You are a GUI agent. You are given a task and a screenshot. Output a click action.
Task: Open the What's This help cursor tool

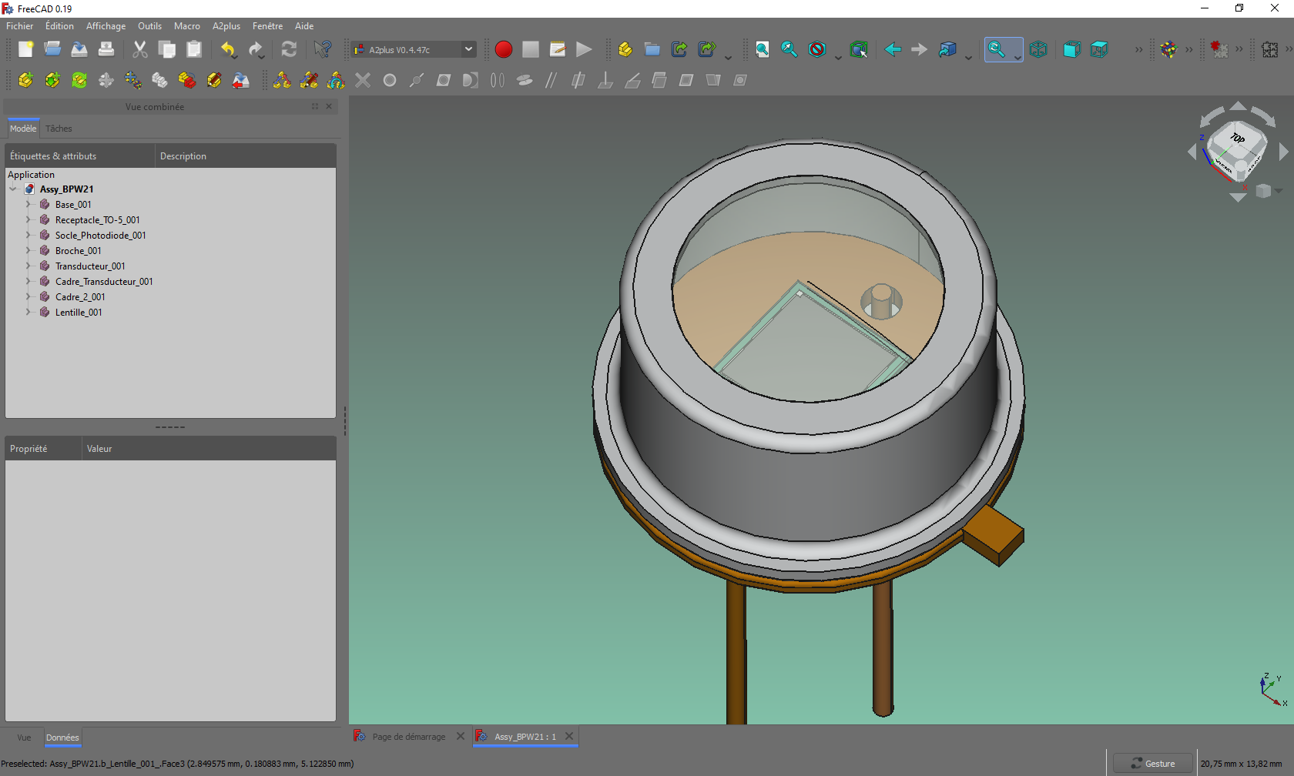[323, 50]
